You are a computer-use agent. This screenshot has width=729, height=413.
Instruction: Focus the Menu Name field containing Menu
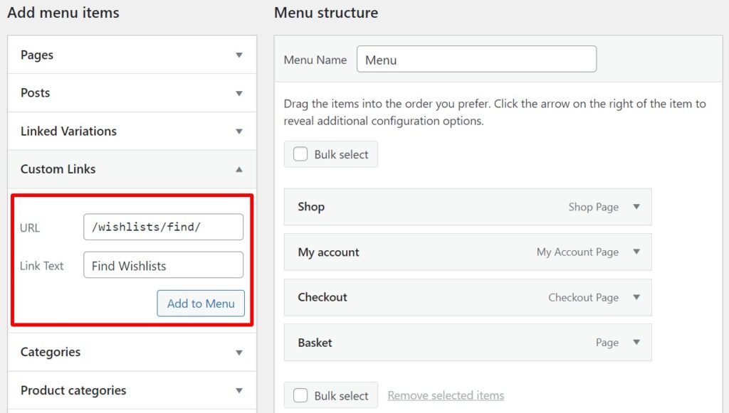[x=476, y=59]
